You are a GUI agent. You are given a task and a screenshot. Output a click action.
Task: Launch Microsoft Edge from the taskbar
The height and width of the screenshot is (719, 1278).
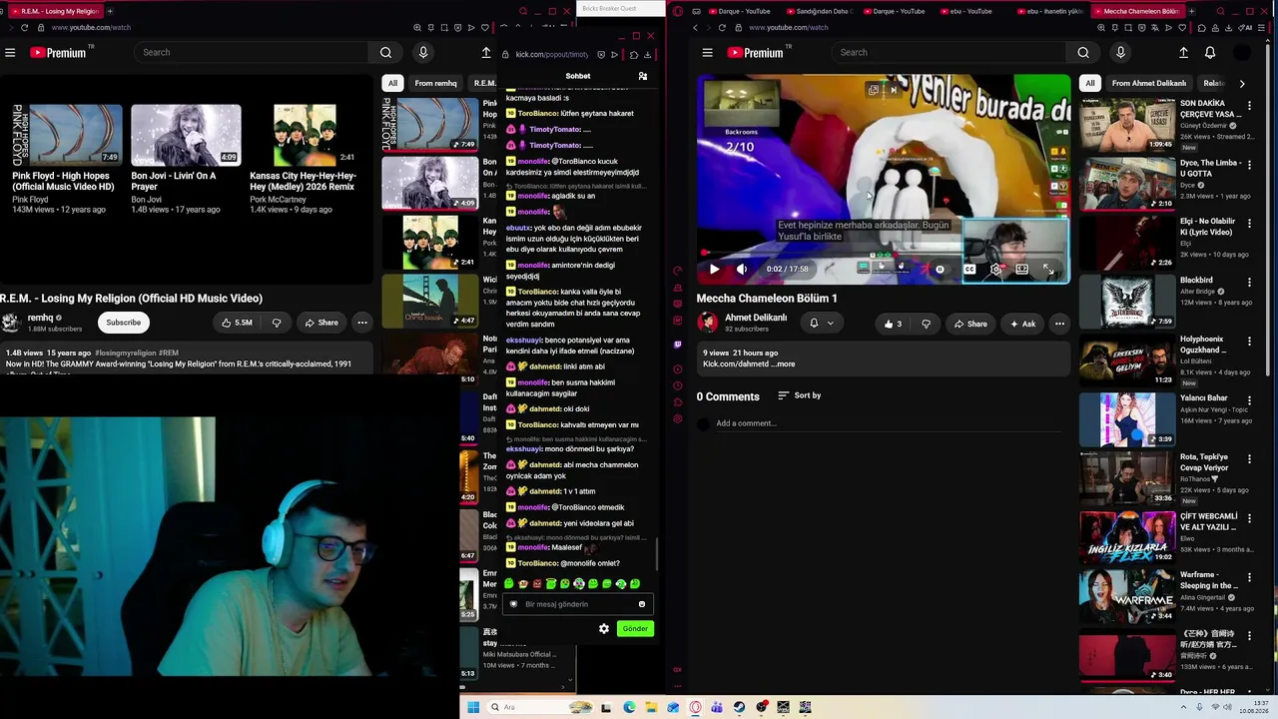click(x=629, y=707)
